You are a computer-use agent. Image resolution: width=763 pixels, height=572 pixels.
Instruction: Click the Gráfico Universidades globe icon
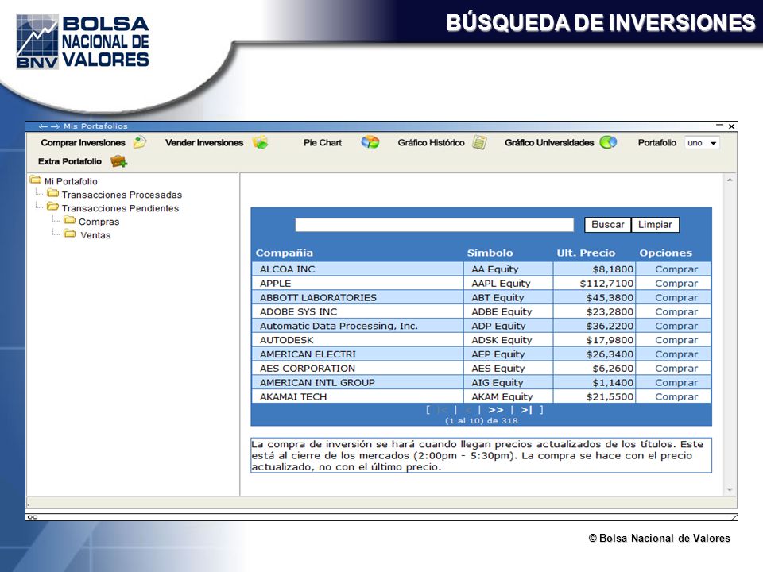pos(608,142)
